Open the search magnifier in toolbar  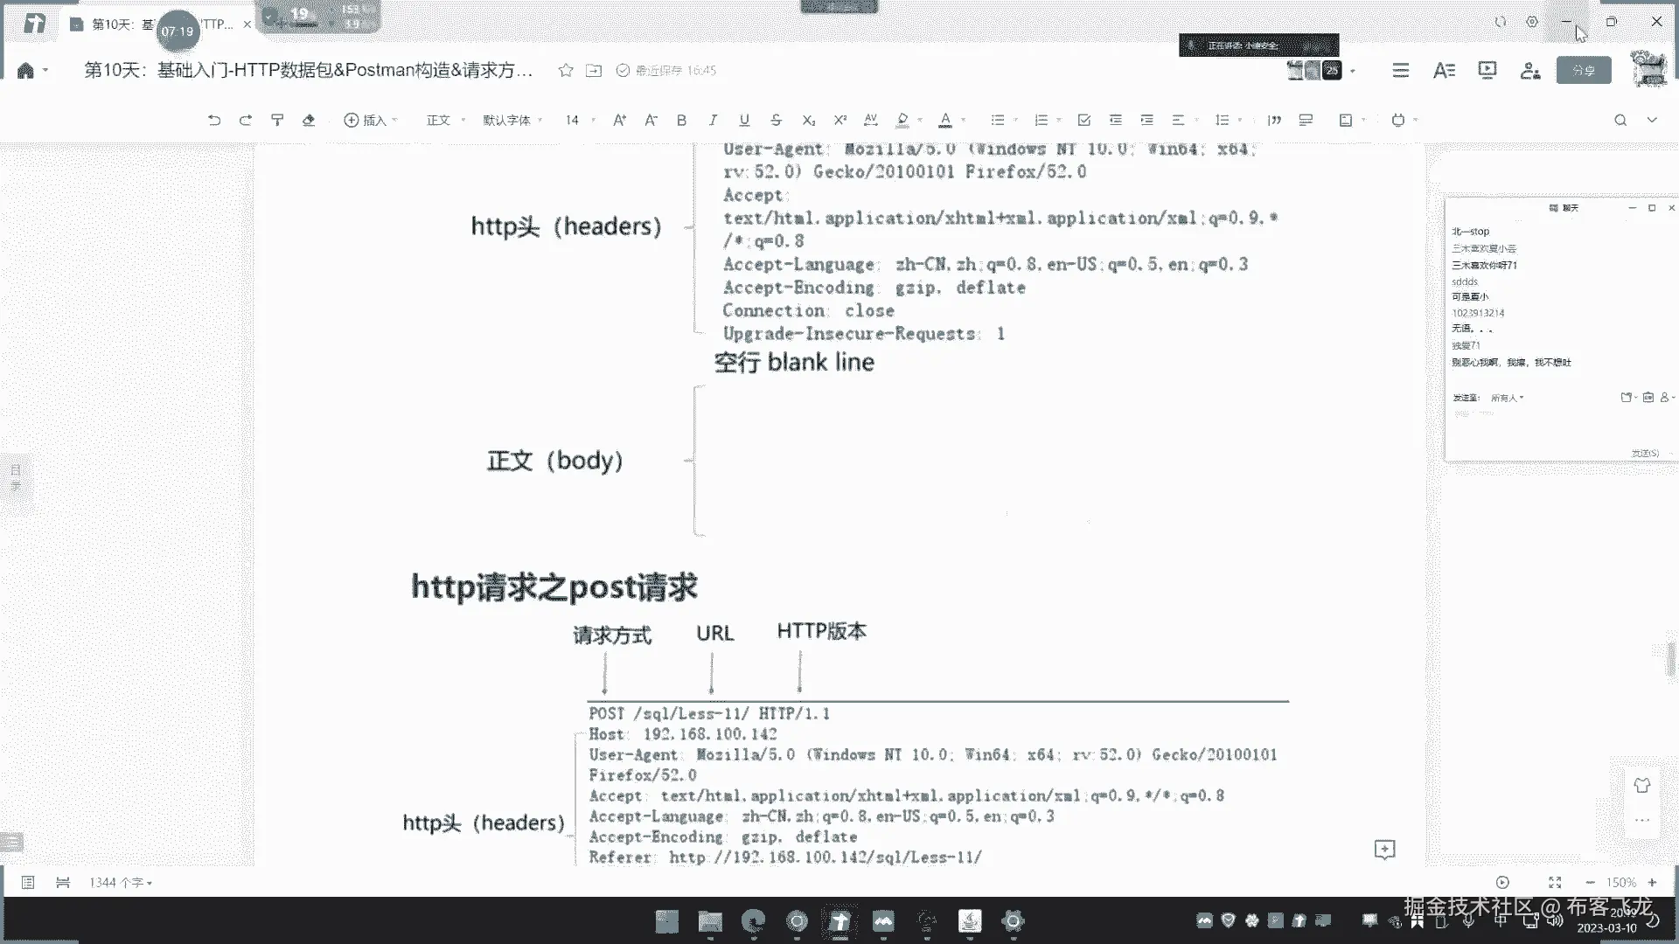coord(1620,120)
